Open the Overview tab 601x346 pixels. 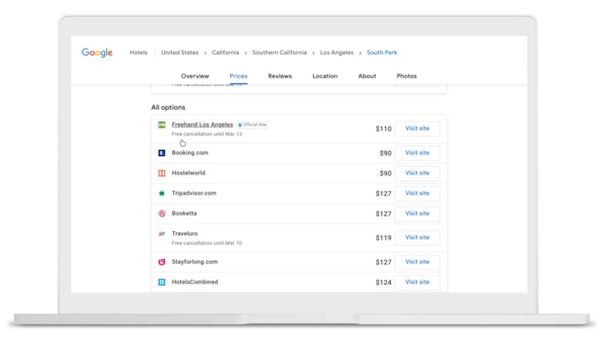(x=195, y=76)
